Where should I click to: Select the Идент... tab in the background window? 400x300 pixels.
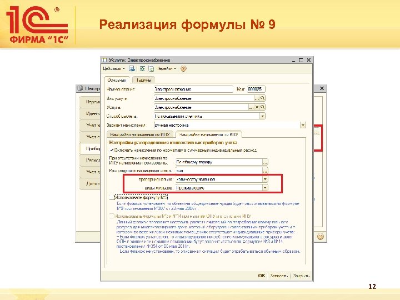[91, 113]
